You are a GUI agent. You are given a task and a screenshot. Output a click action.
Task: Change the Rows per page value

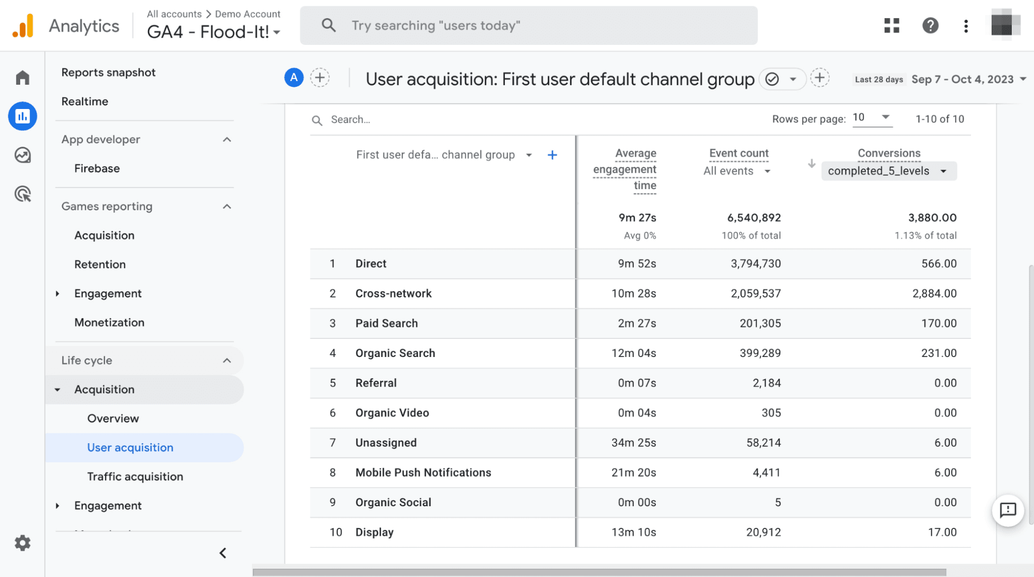click(x=872, y=117)
